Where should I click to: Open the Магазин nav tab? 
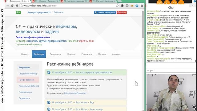(x=102, y=54)
